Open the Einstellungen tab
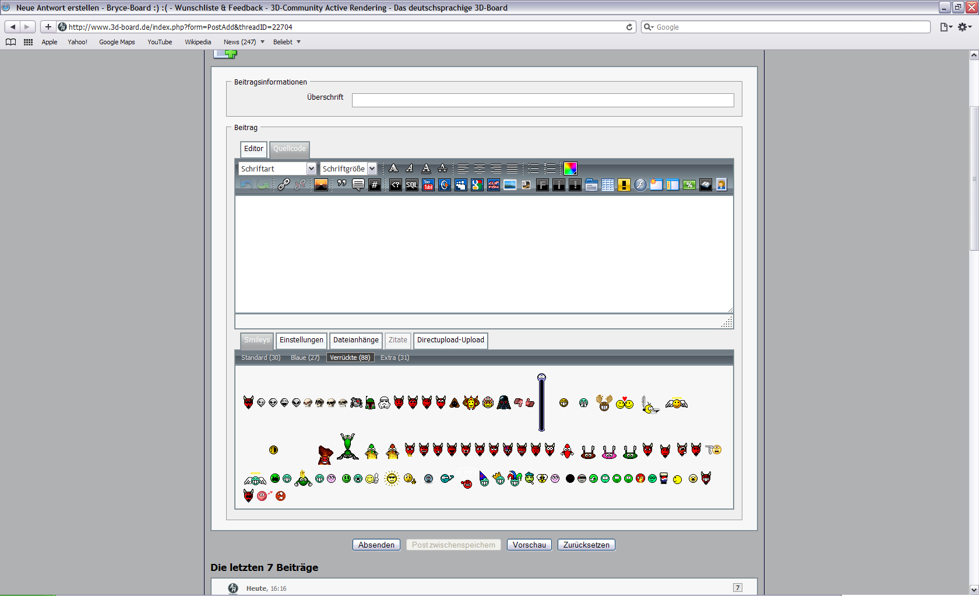 tap(301, 340)
